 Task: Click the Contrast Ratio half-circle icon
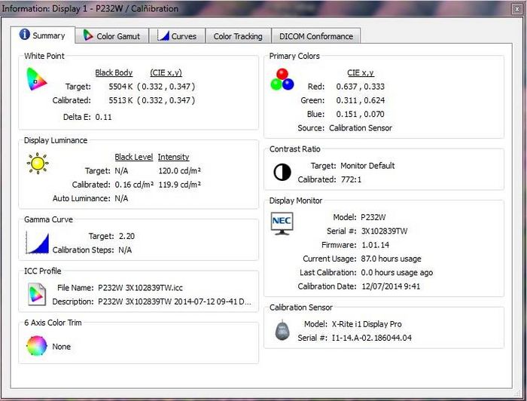point(282,173)
